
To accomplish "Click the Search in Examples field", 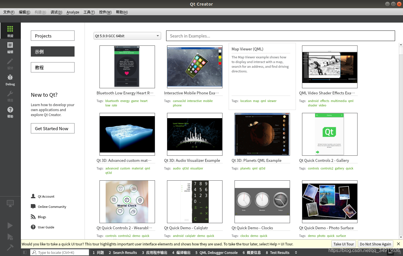I will (x=280, y=36).
